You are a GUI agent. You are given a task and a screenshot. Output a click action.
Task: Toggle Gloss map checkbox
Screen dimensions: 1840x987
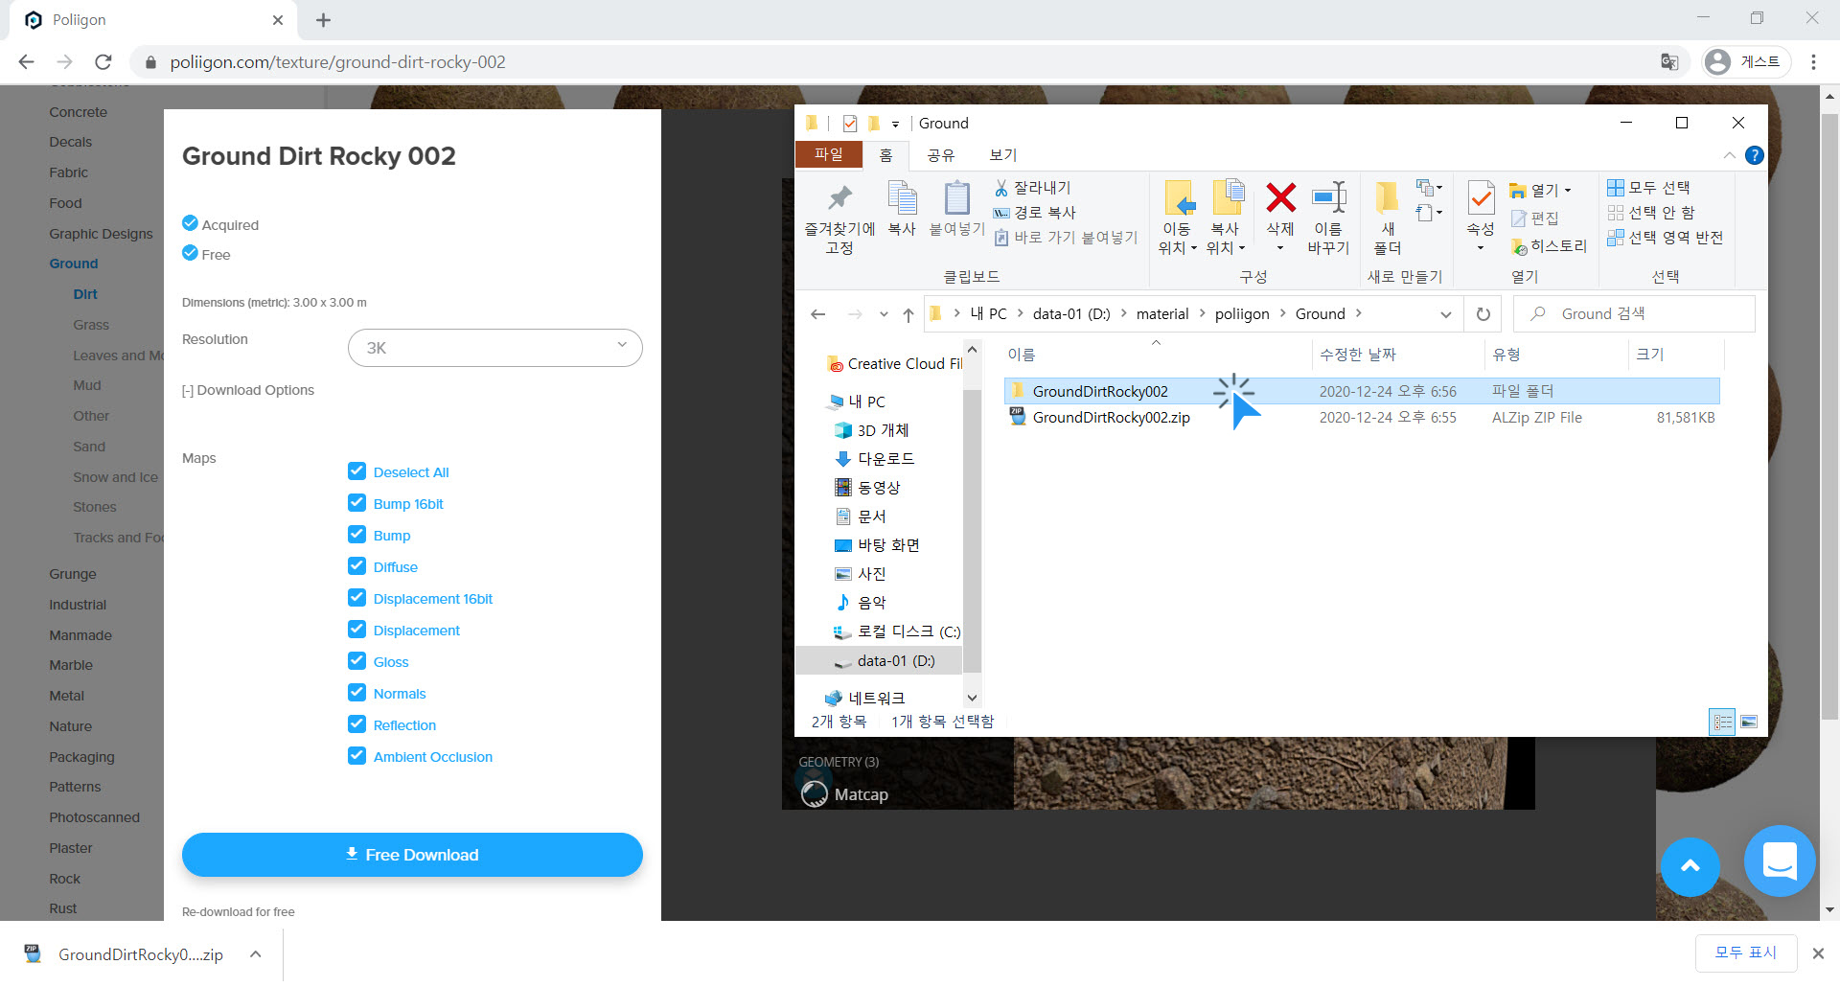[x=357, y=660]
